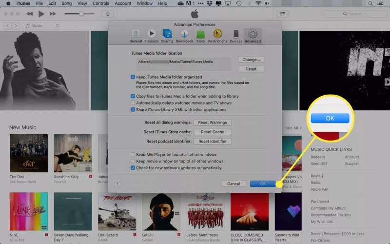
Task: Click the Next track fast-forward button
Action: [53, 14]
